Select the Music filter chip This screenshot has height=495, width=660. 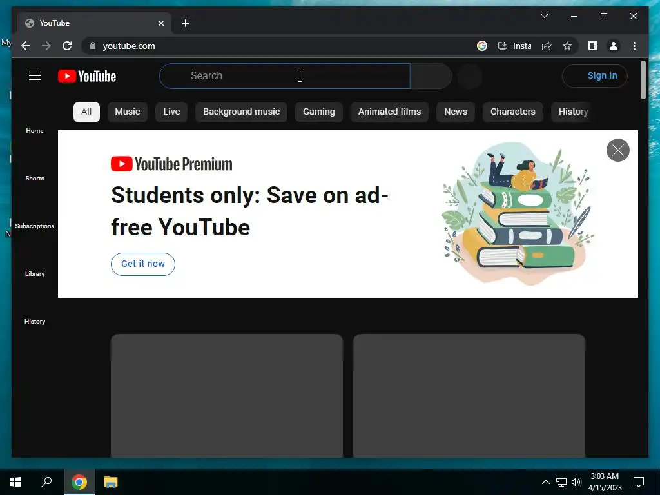128,112
